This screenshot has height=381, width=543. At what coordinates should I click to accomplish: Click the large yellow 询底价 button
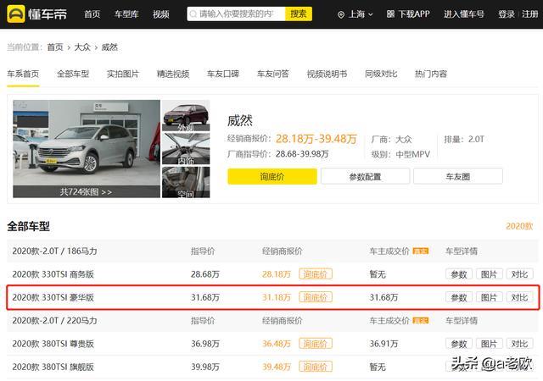click(272, 177)
